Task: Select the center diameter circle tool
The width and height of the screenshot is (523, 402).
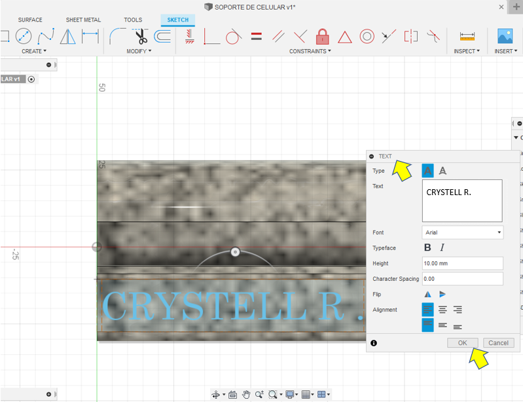Action: [x=24, y=37]
